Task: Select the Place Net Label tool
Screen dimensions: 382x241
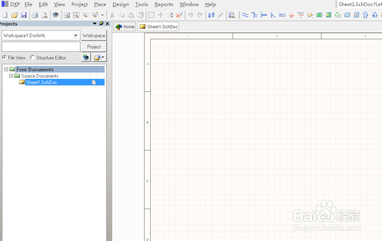Action: pos(282,15)
